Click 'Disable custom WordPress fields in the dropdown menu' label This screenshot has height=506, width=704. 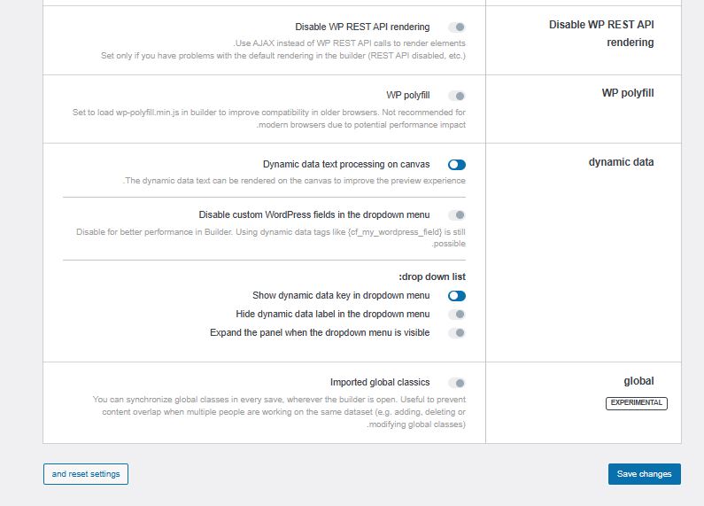(x=314, y=214)
